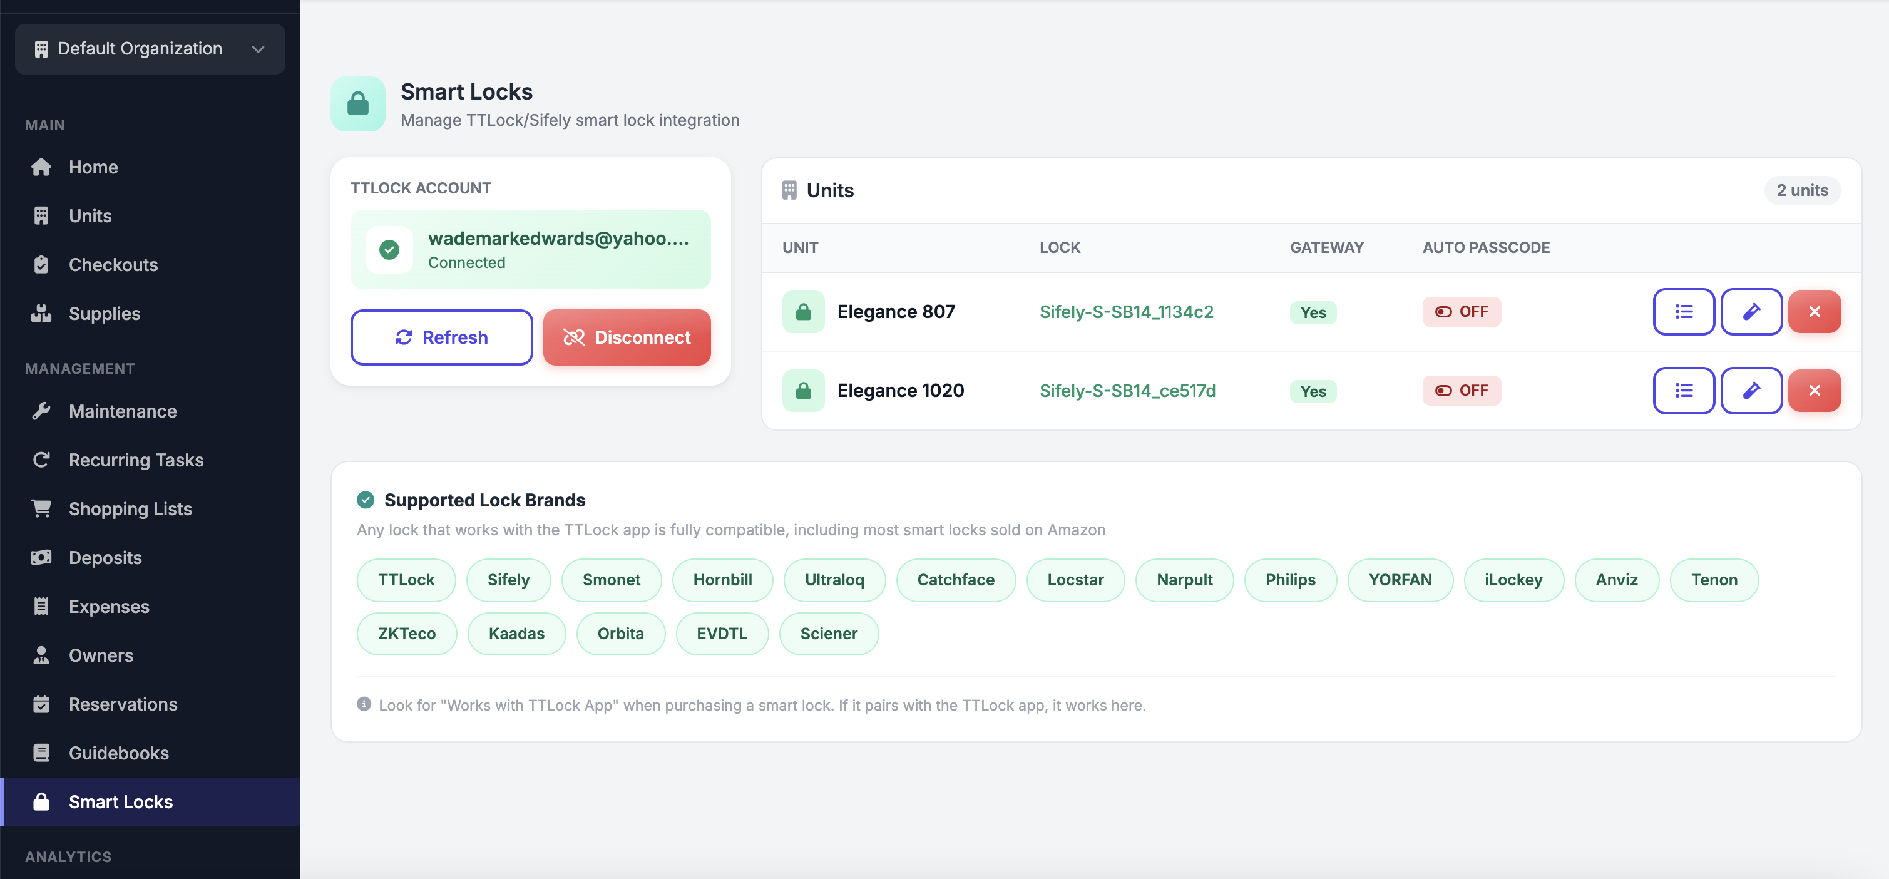The width and height of the screenshot is (1889, 879).
Task: Click edit pencil icon for Elegance 1020
Action: click(x=1751, y=390)
